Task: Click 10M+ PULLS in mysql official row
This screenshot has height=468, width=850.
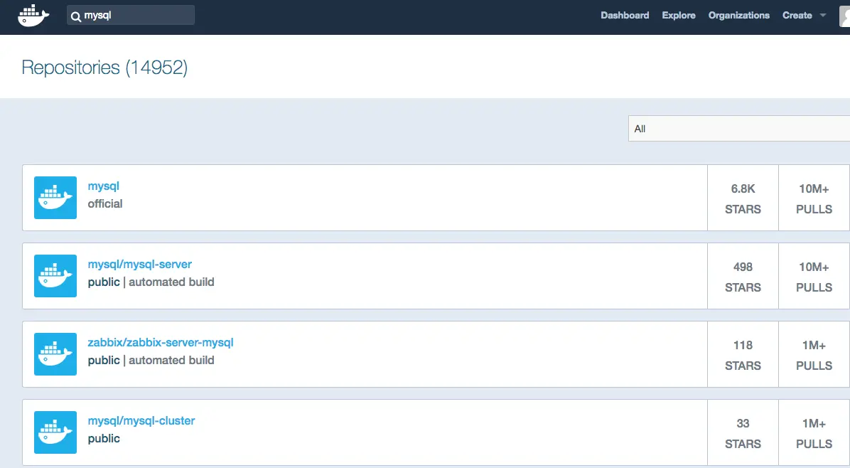Action: pyautogui.click(x=814, y=198)
